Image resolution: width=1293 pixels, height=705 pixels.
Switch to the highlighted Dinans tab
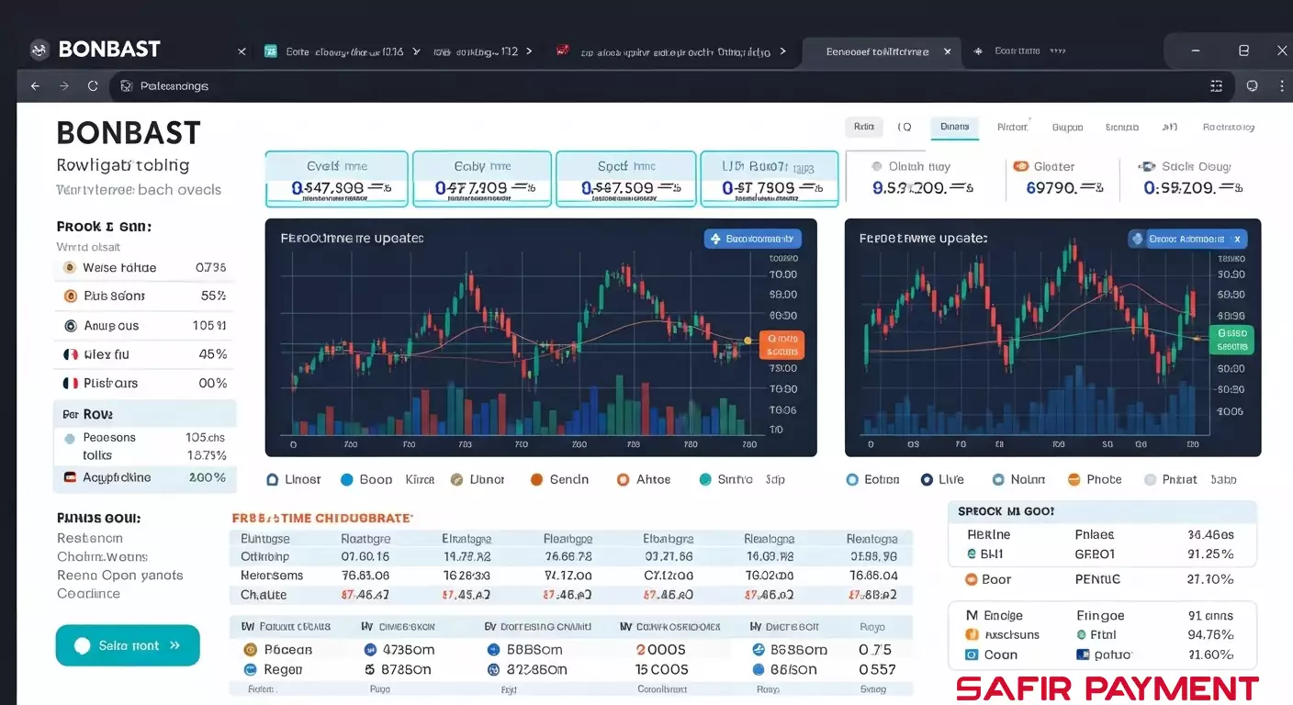954,128
